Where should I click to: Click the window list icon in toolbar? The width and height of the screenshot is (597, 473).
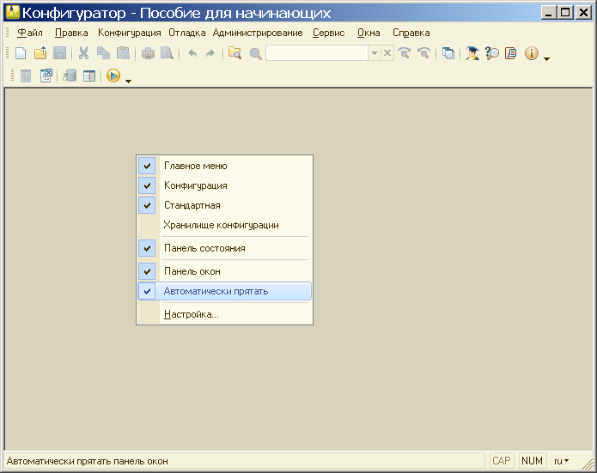[x=448, y=53]
